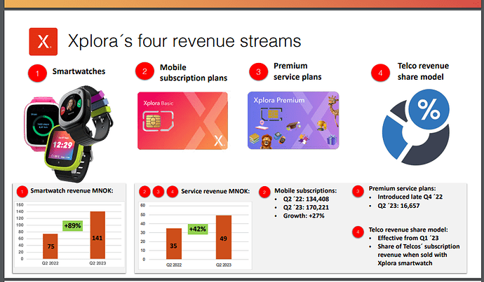
Task: Click the 160 axis value in smartwatch chart
Action: point(20,205)
